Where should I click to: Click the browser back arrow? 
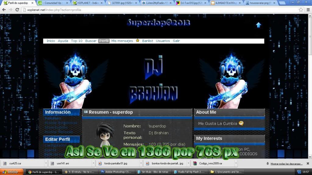click(4, 10)
